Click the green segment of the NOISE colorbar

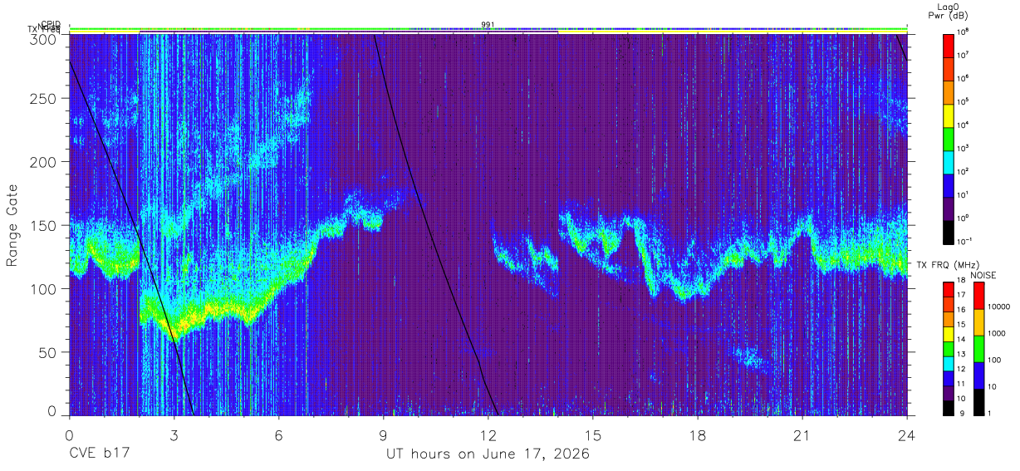point(978,349)
